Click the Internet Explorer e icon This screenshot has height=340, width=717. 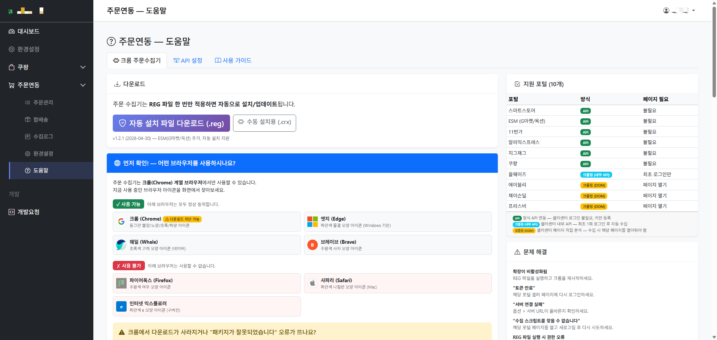click(121, 306)
